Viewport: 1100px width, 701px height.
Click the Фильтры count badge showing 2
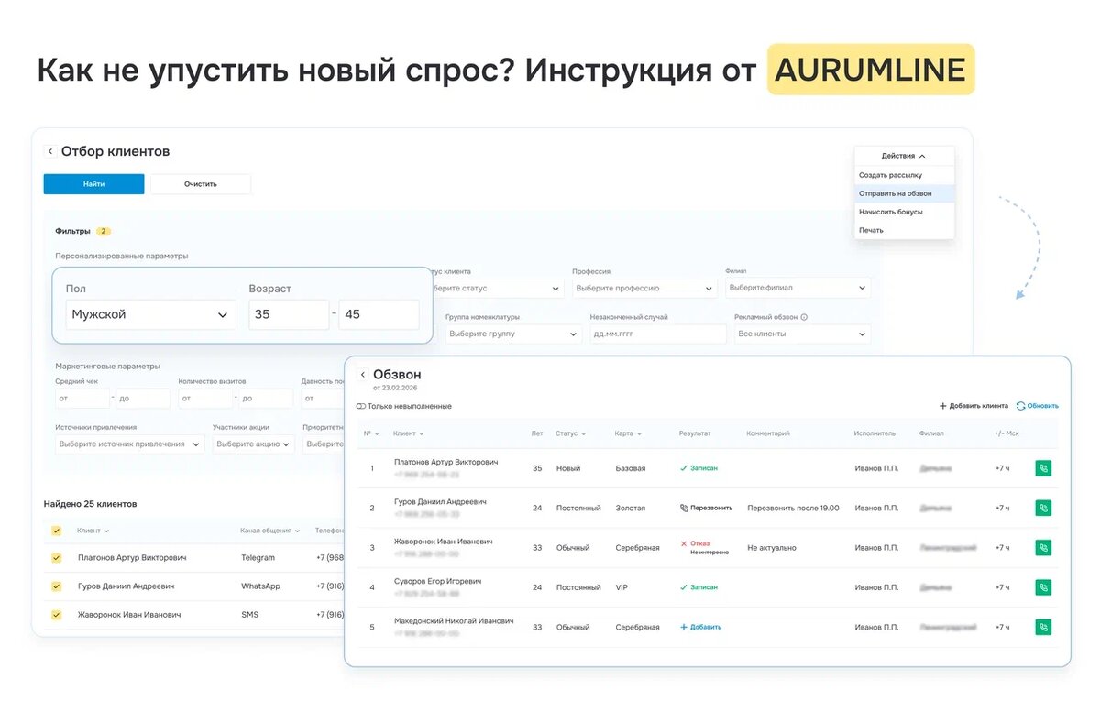point(104,231)
